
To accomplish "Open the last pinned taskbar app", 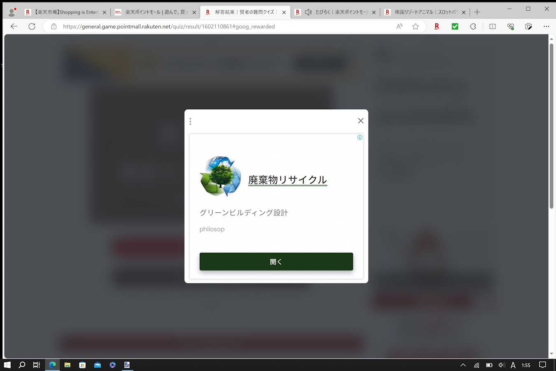I will 127,365.
